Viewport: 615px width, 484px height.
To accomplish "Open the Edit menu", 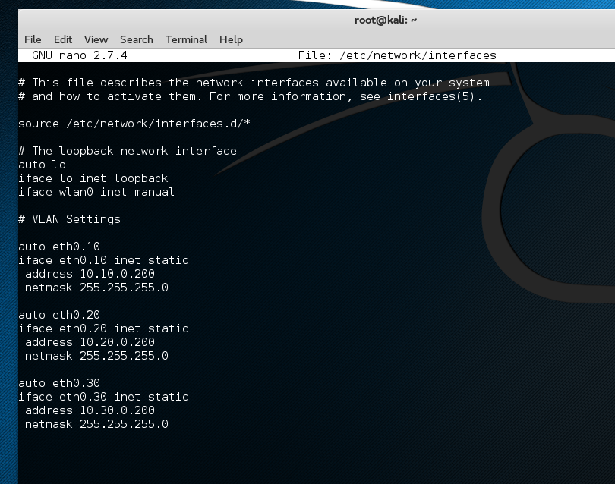I will tap(63, 39).
